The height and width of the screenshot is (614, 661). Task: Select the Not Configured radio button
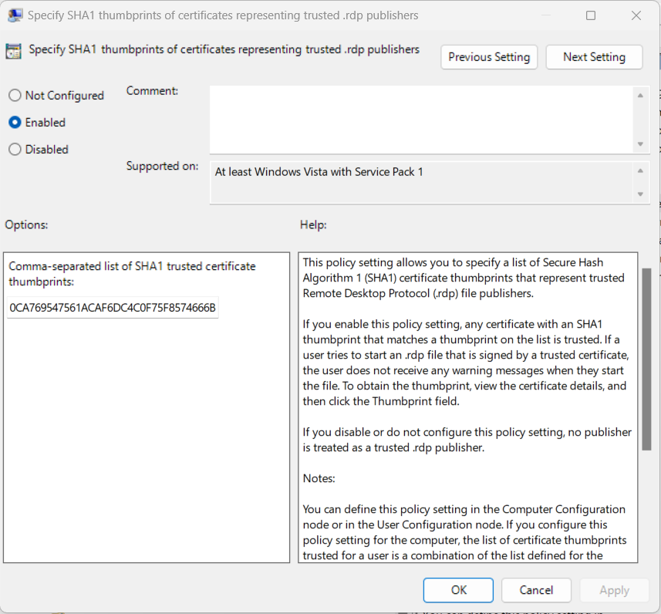point(15,96)
